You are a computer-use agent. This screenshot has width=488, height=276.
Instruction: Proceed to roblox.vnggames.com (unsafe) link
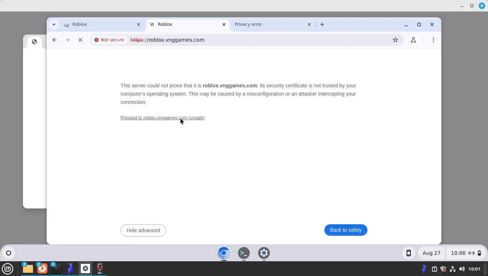click(163, 118)
